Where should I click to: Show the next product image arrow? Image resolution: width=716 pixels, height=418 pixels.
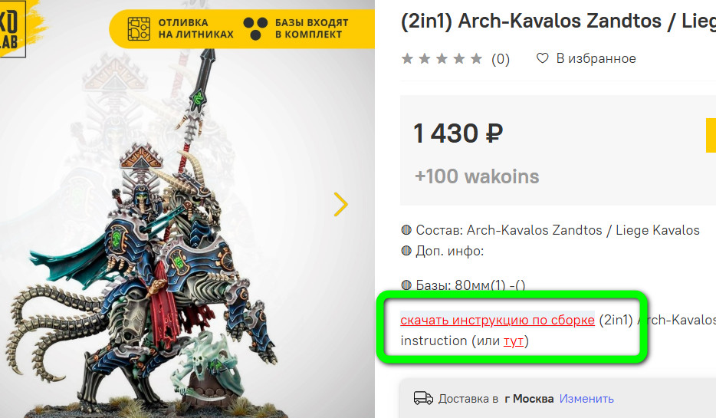click(x=340, y=204)
